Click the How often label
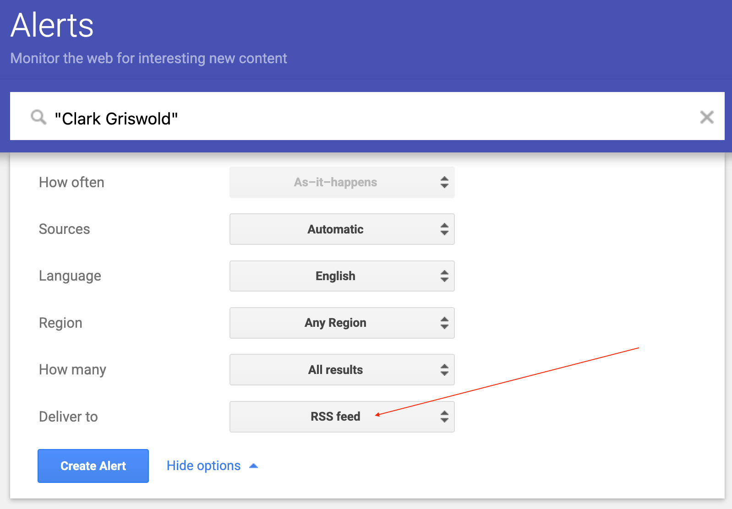Viewport: 732px width, 509px height. 71,182
